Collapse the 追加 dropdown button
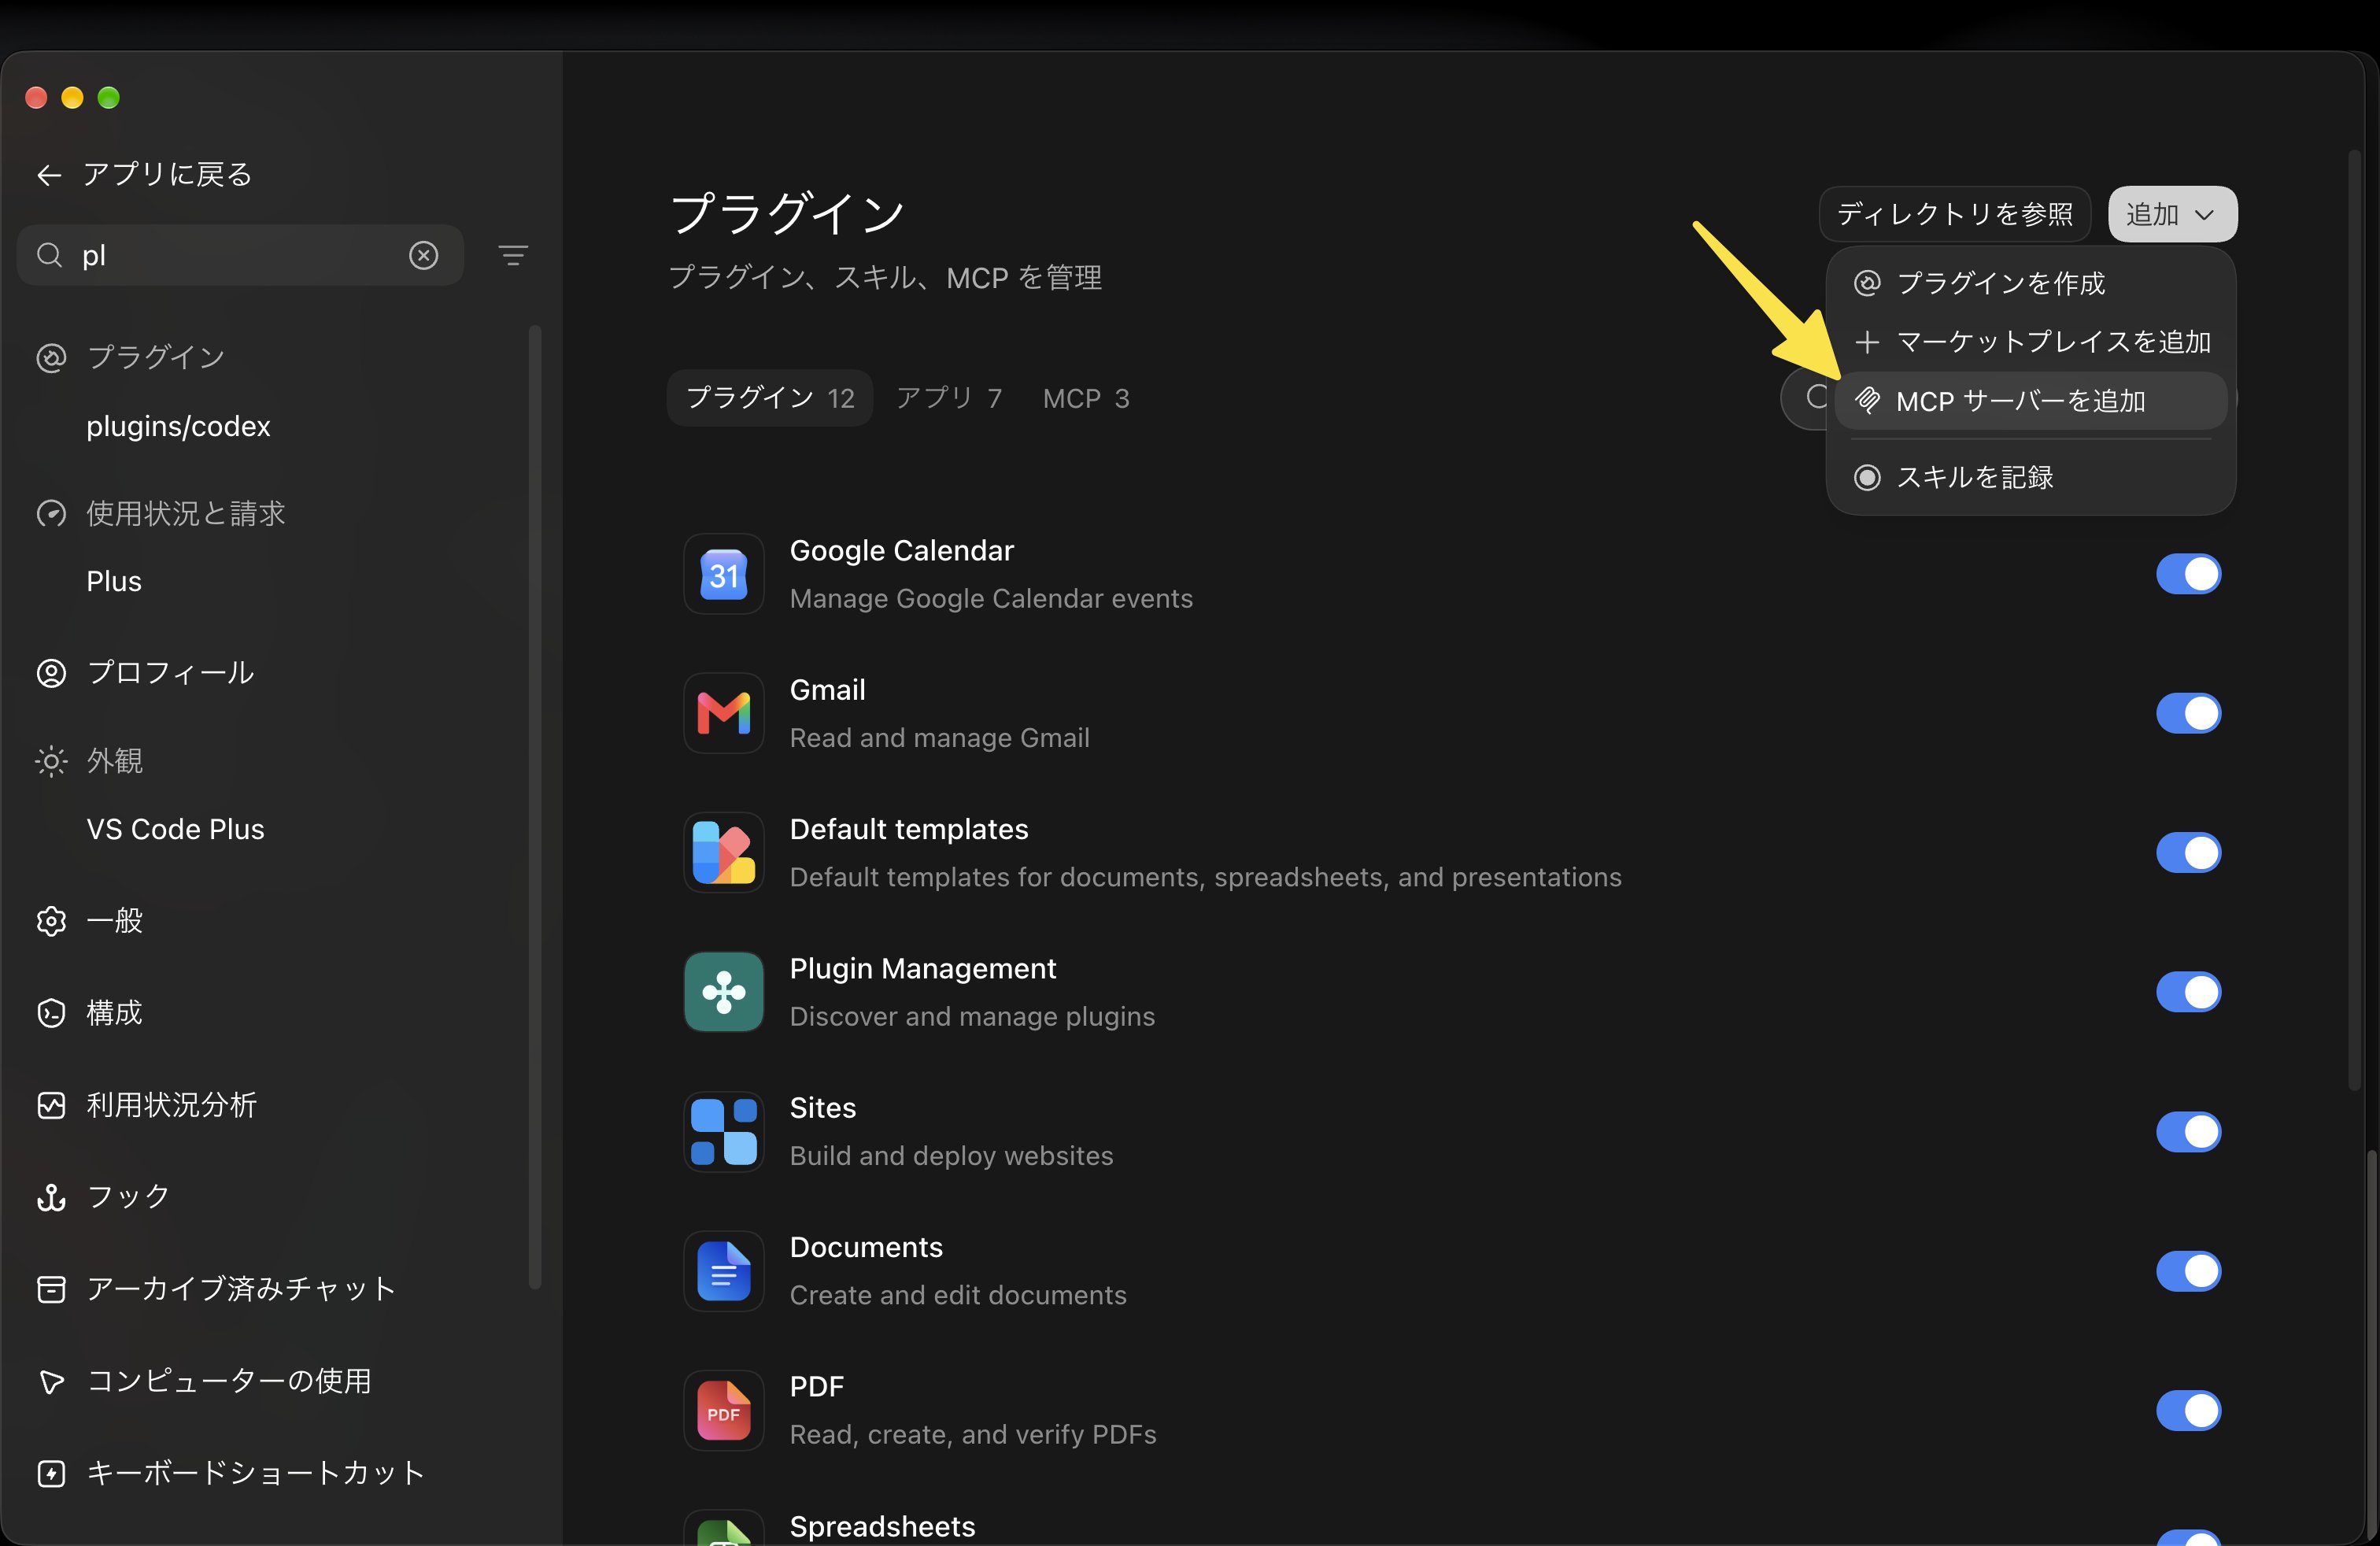 tap(2172, 214)
